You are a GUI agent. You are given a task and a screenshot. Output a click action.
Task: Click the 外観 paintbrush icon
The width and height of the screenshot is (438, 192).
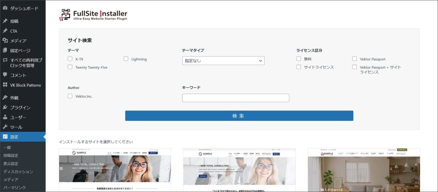(x=5, y=97)
